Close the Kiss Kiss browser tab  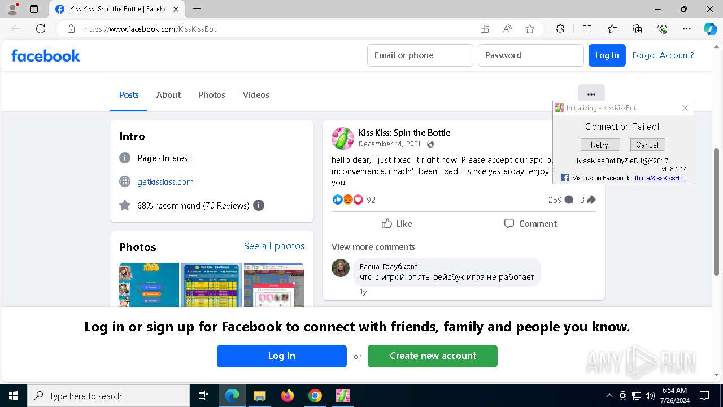click(x=176, y=9)
